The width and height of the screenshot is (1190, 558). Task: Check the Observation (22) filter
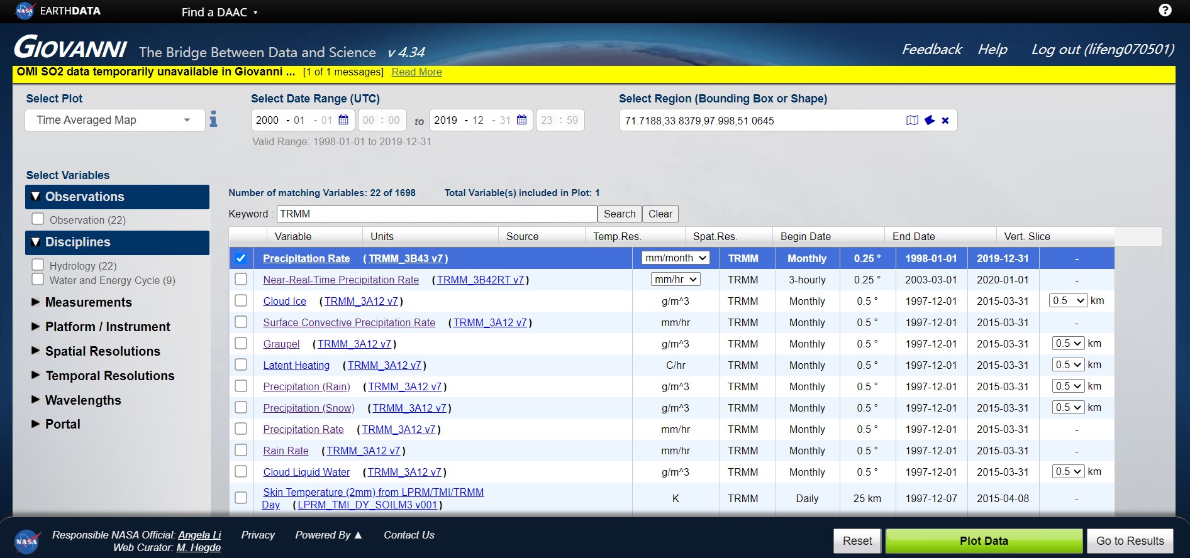coord(38,219)
